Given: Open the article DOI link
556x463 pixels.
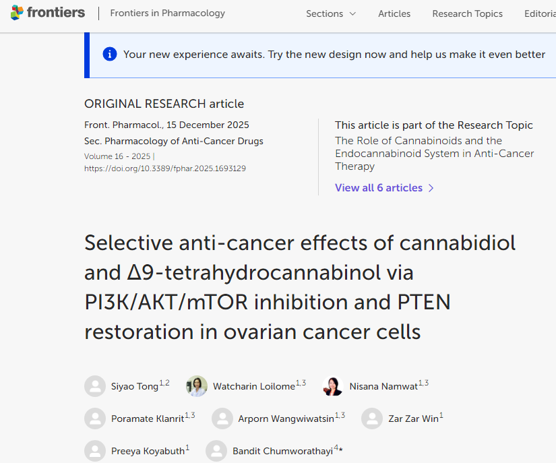Looking at the screenshot, I should tap(165, 168).
